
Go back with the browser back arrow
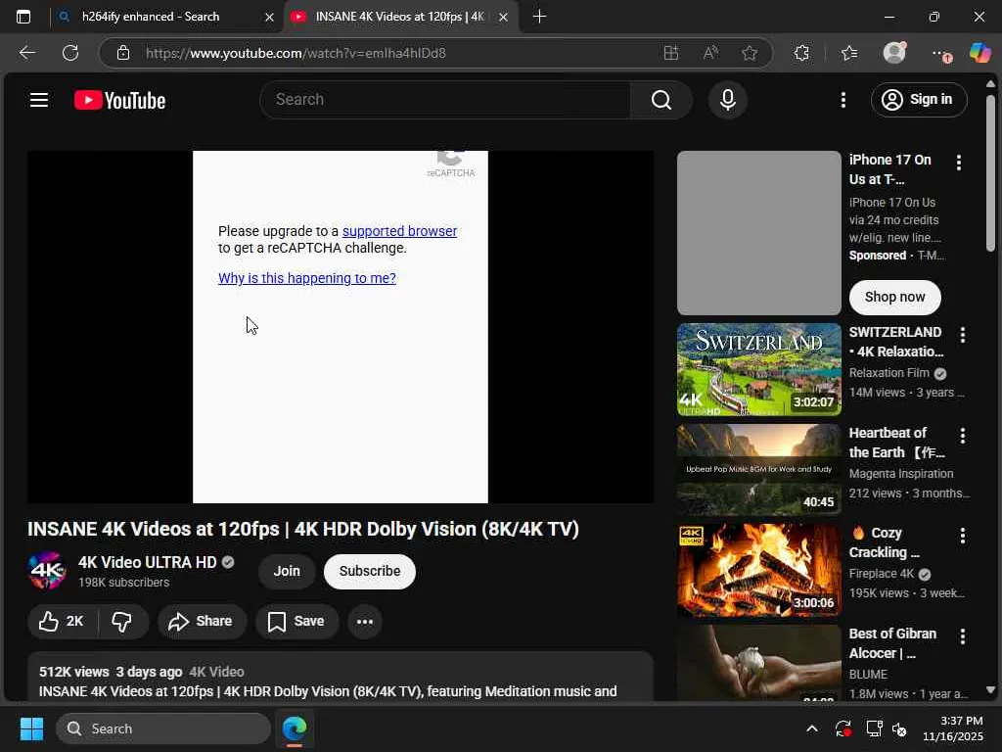tap(26, 53)
